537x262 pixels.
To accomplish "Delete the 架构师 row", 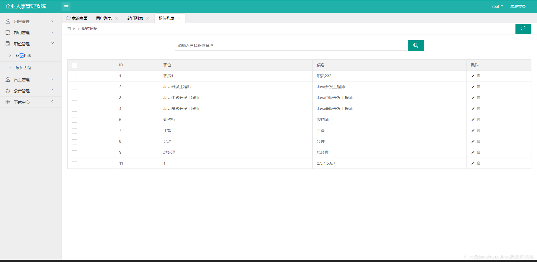I will click(479, 120).
